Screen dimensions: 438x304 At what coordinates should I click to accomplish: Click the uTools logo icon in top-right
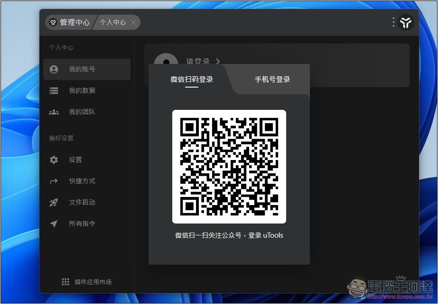click(x=406, y=22)
